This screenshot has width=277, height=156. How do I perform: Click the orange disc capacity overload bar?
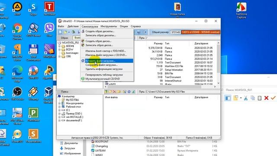point(200,32)
